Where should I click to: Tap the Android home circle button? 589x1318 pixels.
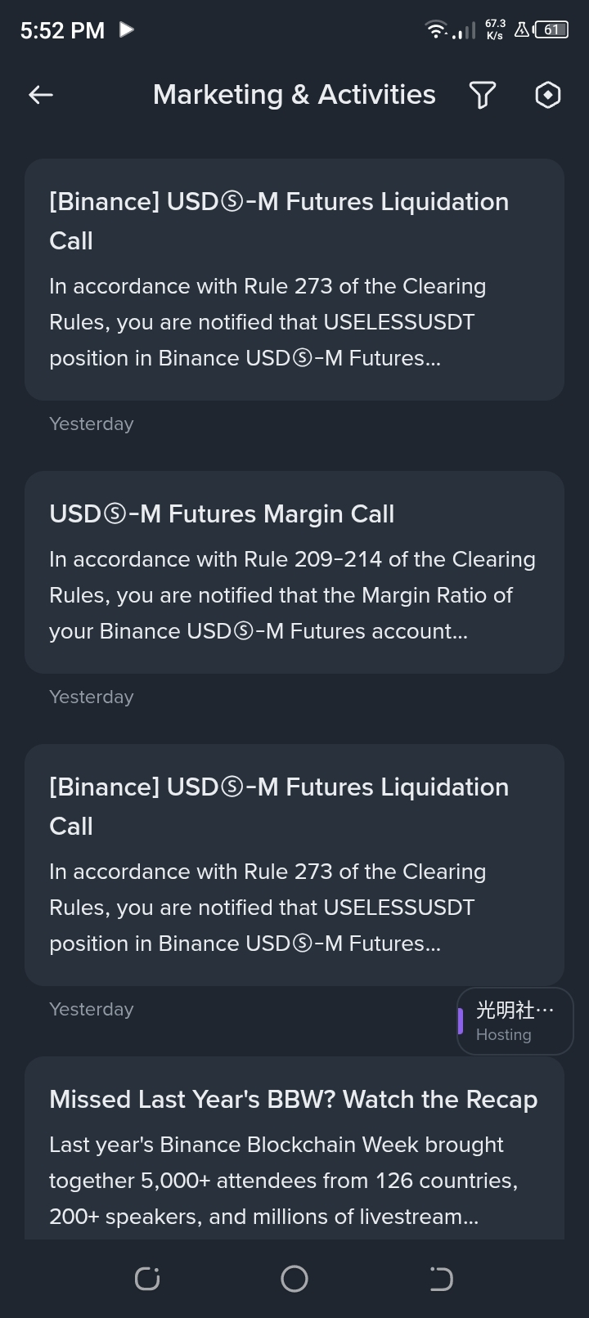[294, 1278]
